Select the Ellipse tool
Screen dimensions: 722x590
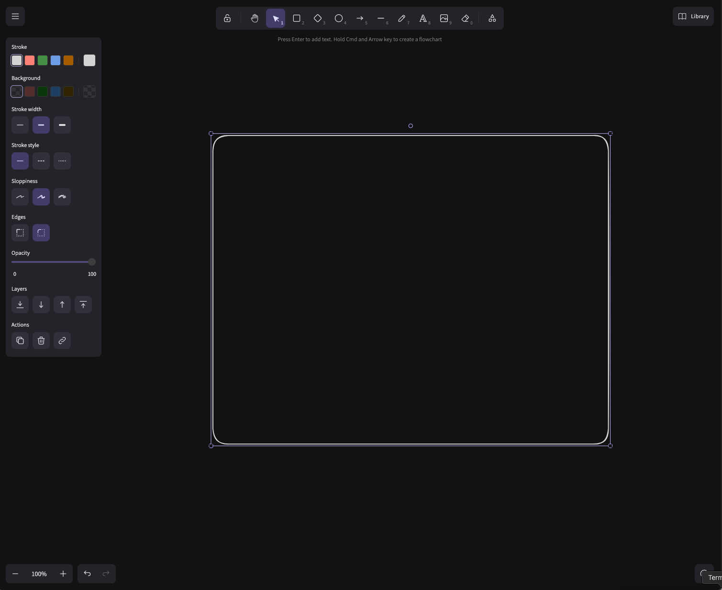click(339, 18)
